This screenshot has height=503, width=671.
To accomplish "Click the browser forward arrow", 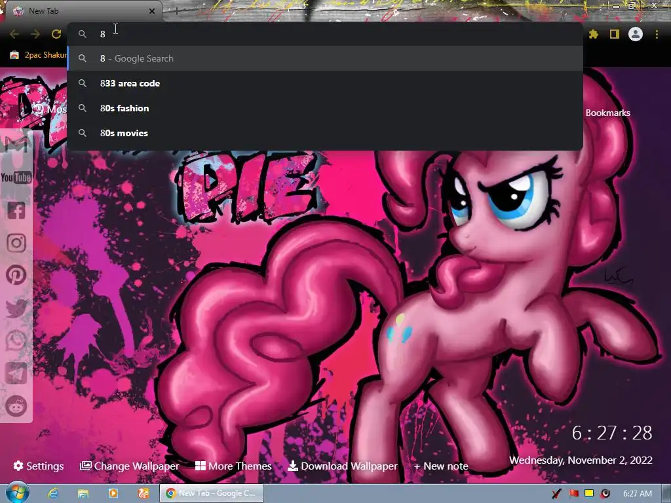I will [x=35, y=34].
